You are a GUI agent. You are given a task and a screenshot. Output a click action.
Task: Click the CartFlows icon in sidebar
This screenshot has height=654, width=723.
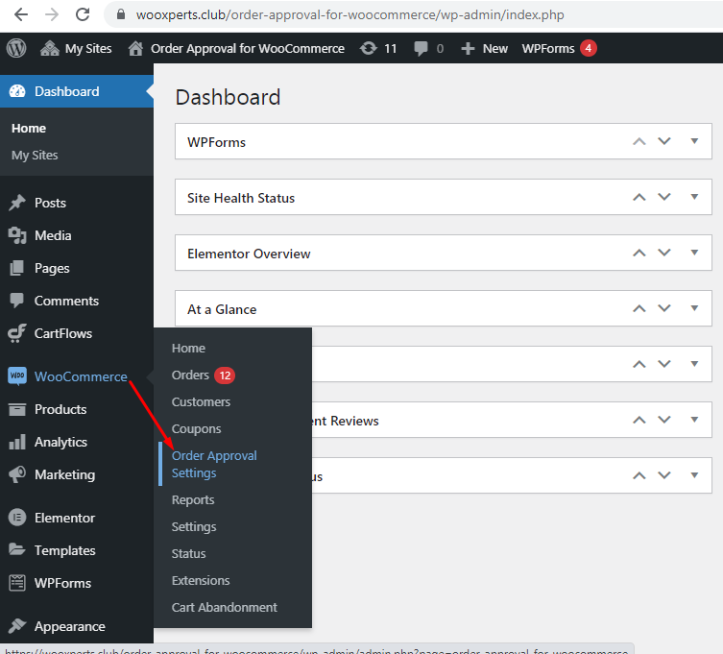(17, 333)
